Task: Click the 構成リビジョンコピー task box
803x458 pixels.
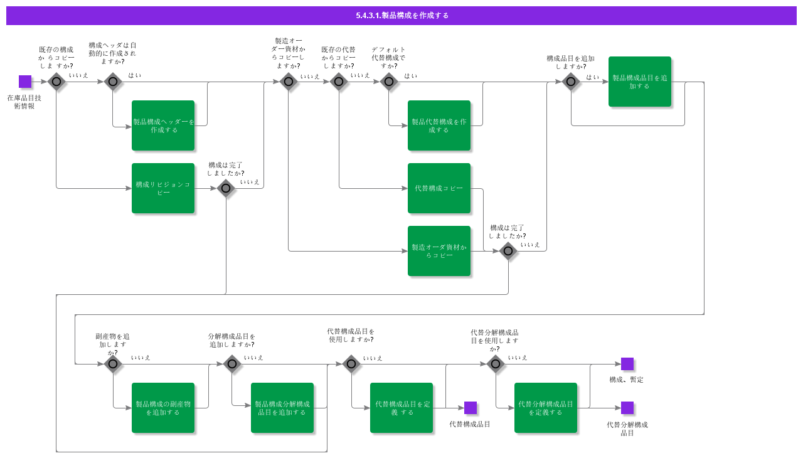Action: pyautogui.click(x=163, y=188)
